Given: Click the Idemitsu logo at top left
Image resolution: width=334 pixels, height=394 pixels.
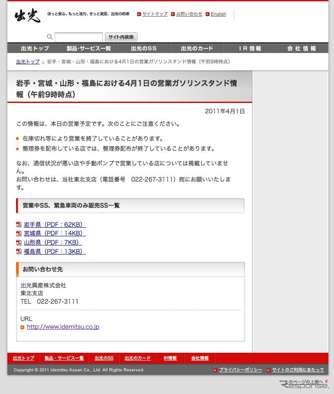Looking at the screenshot, I should 27,16.
